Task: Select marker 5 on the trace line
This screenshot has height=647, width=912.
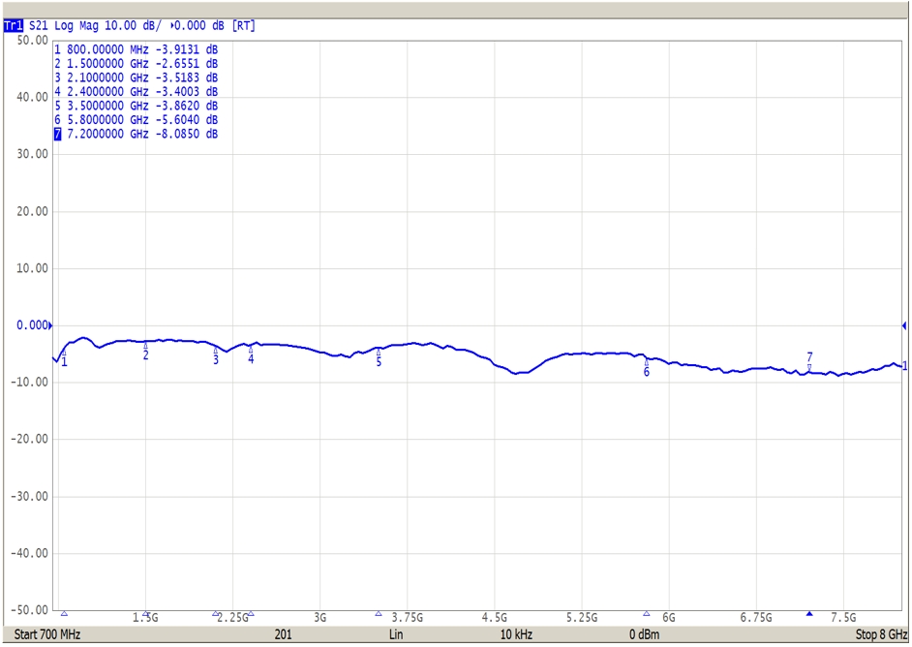Action: tap(379, 353)
